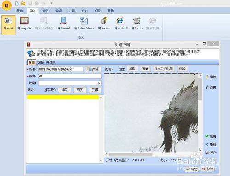The width and height of the screenshot is (230, 176).
Task: Click the 裁剪 crop cover icon
Action: [x=211, y=88]
